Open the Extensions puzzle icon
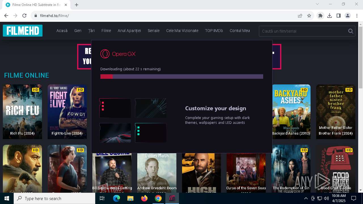The height and width of the screenshot is (204, 363). 320,16
